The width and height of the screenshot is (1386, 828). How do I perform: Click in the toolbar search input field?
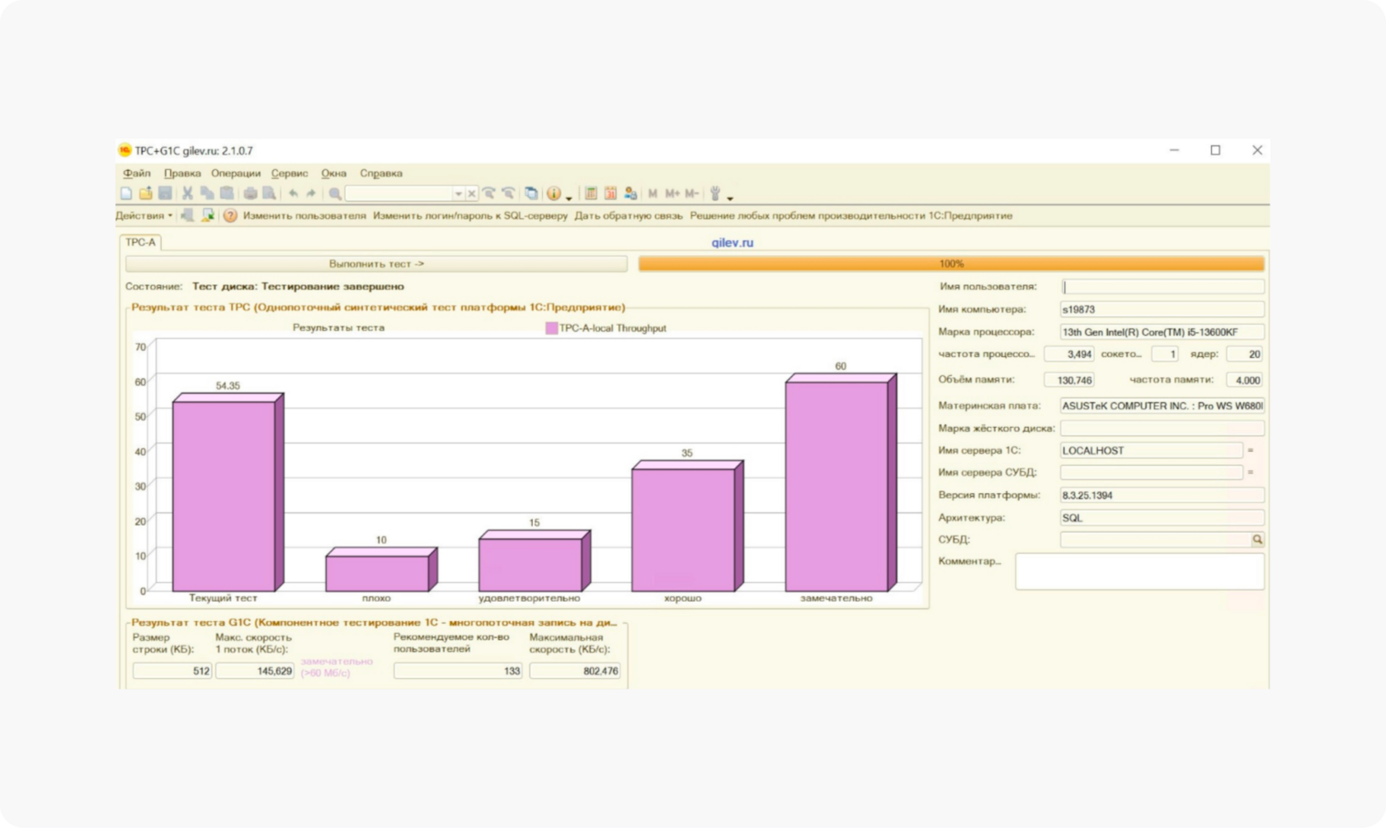click(398, 194)
